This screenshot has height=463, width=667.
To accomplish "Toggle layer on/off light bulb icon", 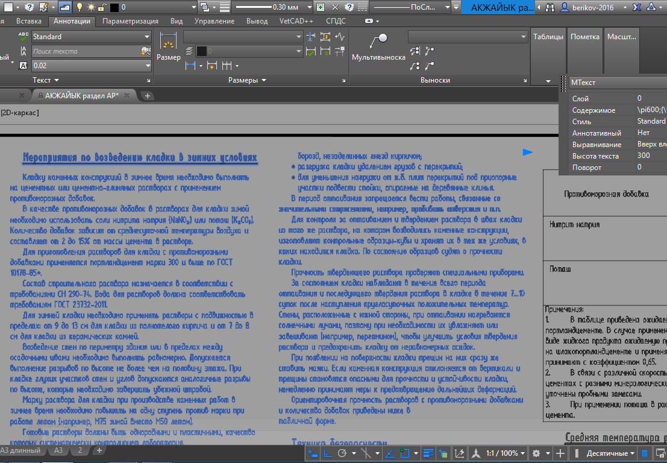I will coord(79,7).
